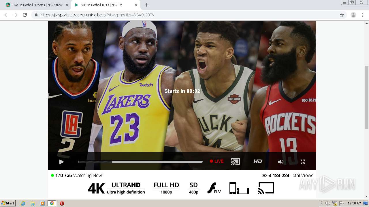Click the green Watching Now dot
369x207 pixels.
pyautogui.click(x=52, y=175)
